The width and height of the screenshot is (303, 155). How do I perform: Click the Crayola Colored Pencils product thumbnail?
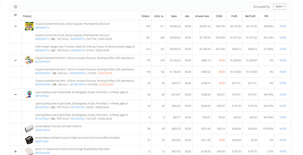[x=29, y=26]
